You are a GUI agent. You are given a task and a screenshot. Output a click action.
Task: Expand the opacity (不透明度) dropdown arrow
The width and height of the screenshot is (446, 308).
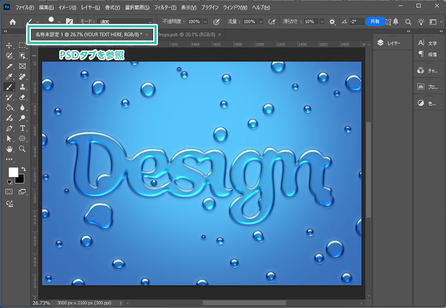pos(205,22)
